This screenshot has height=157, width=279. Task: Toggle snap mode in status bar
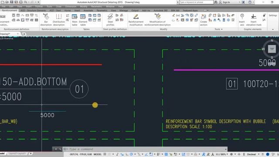pyautogui.click(x=109, y=154)
